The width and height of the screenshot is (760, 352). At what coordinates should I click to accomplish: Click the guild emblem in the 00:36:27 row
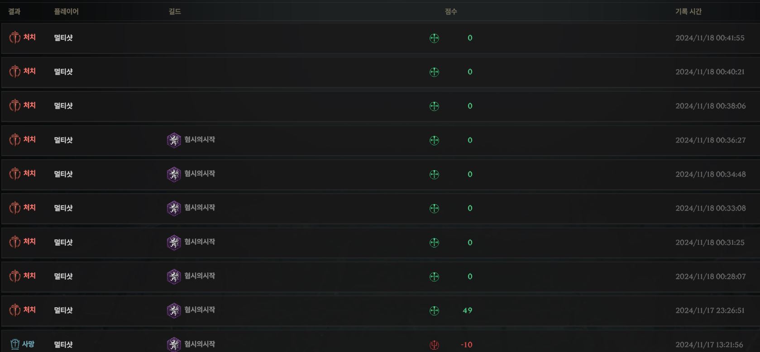[x=174, y=140]
